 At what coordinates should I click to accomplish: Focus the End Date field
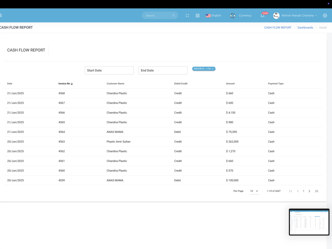tap(163, 70)
